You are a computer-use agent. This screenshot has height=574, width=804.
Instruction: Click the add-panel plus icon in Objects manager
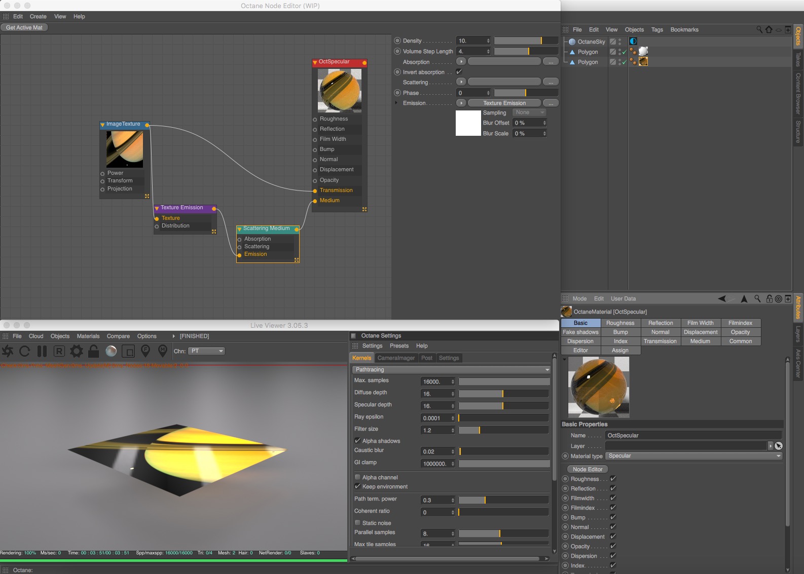click(x=788, y=29)
